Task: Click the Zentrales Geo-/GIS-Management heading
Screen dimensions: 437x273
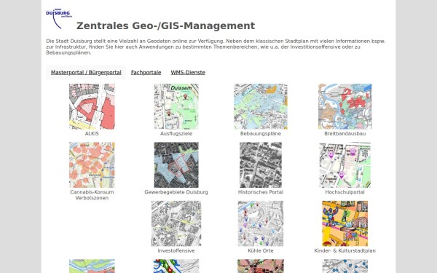Action: pos(165,25)
